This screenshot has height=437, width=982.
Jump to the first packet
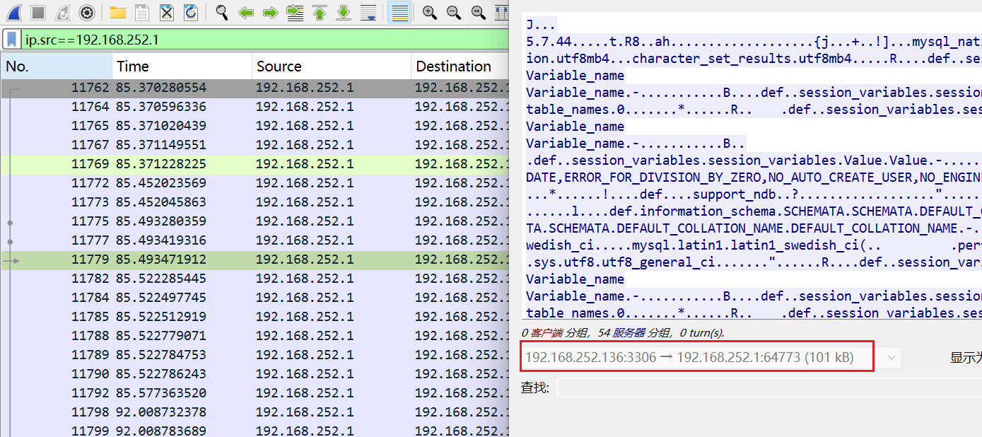(320, 12)
